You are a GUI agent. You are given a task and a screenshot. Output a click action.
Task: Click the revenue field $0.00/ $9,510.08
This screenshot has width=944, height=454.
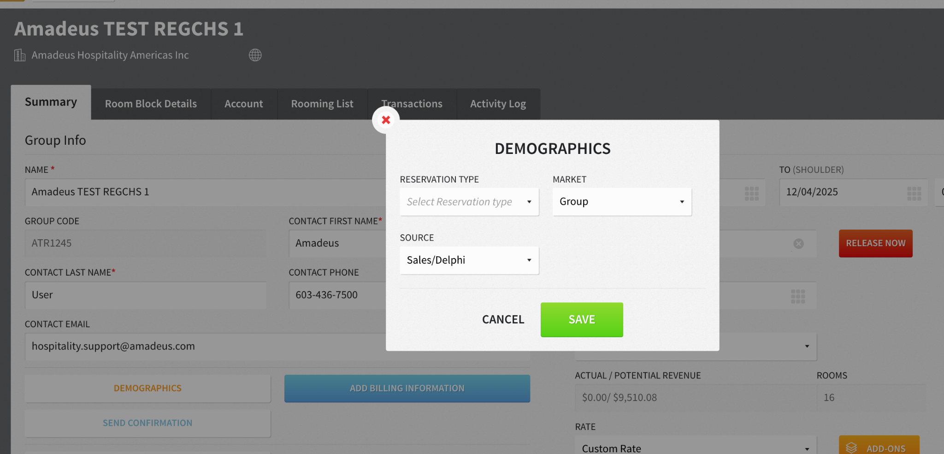(x=696, y=398)
